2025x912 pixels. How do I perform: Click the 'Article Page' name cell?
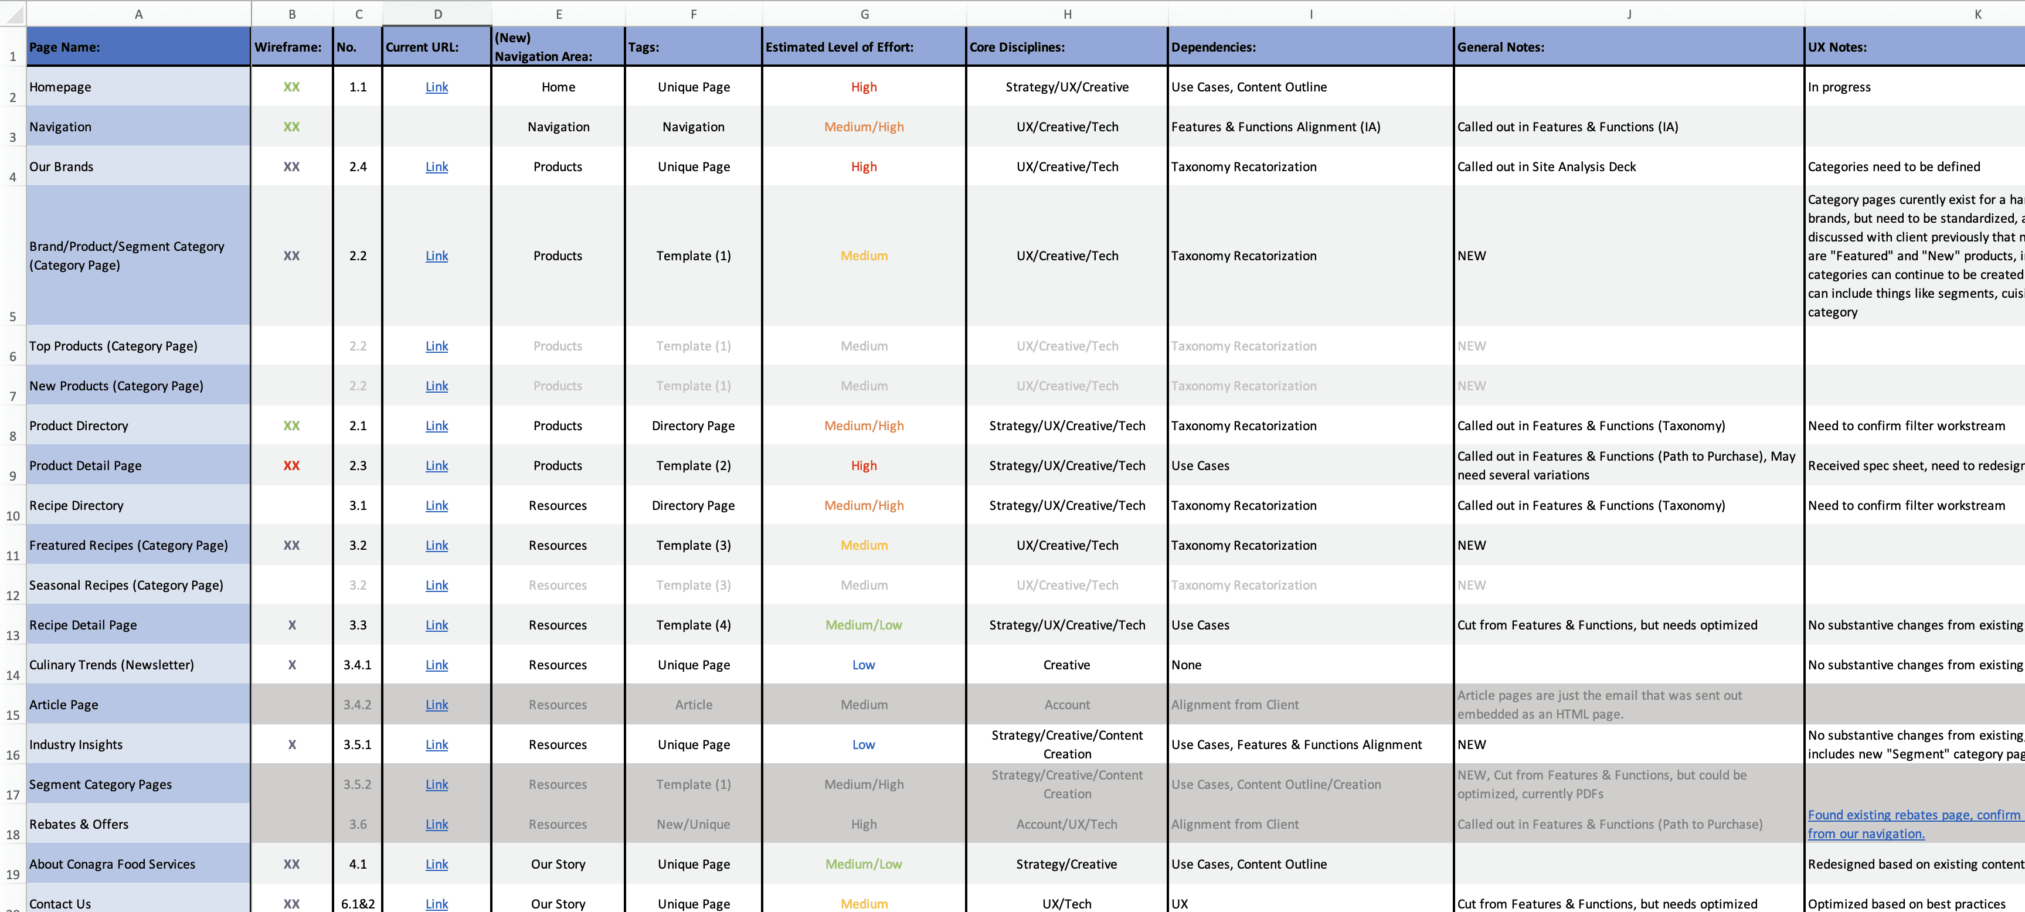[138, 705]
